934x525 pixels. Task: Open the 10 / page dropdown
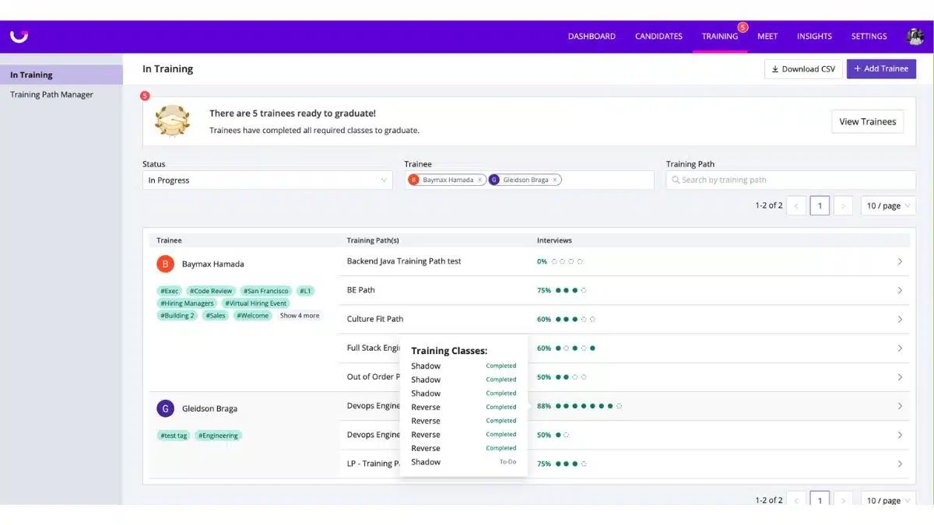[887, 205]
